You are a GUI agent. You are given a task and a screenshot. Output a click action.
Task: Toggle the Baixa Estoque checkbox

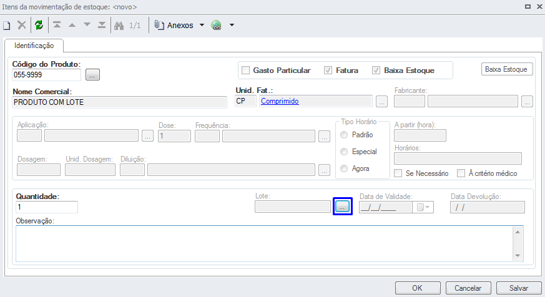tap(376, 70)
